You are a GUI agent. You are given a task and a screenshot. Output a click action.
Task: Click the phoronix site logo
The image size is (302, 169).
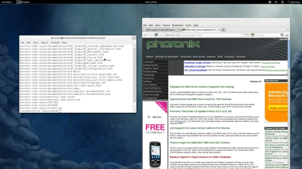tap(173, 44)
